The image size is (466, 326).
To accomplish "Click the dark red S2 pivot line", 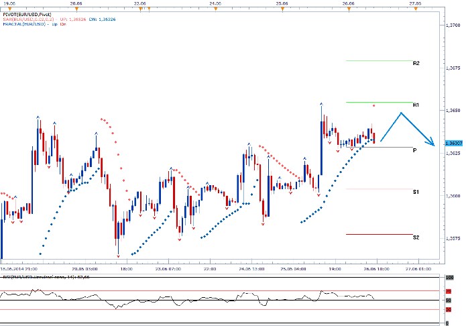I will coord(380,234).
